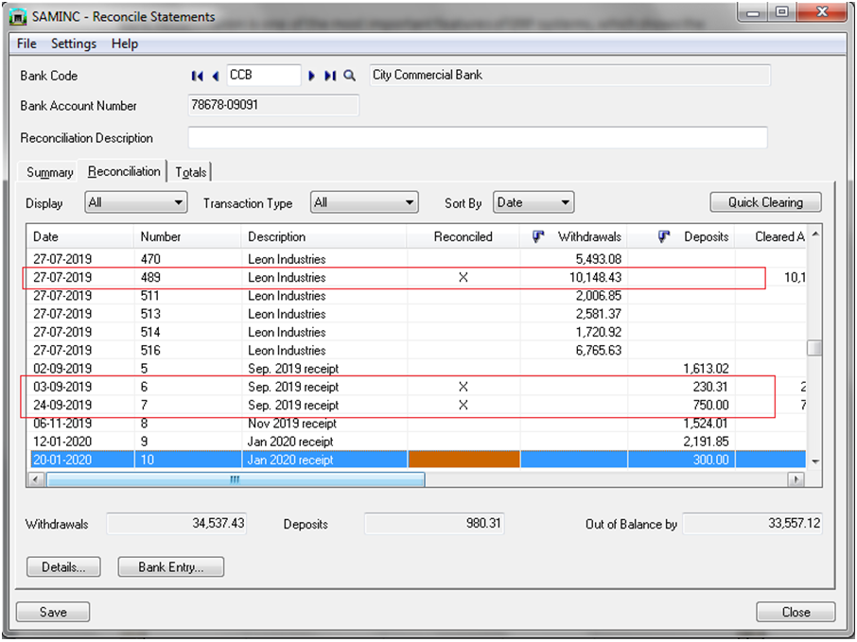This screenshot has height=642, width=857.
Task: Click the vertical scrollbar up arrow
Action: (815, 234)
